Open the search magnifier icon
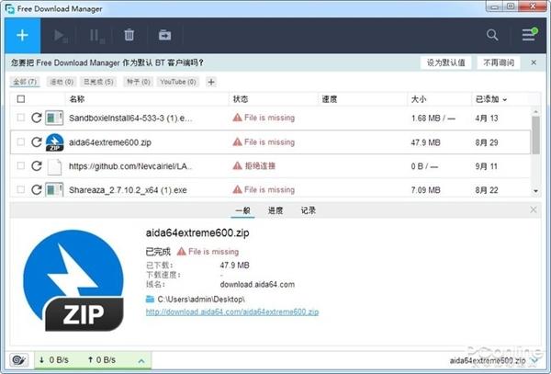 click(492, 35)
